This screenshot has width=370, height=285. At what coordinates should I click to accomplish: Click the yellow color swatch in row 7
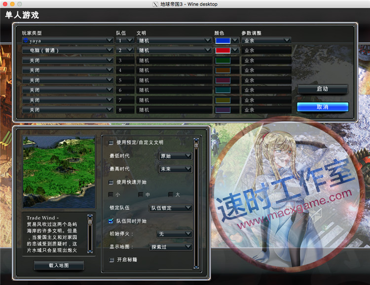click(223, 100)
